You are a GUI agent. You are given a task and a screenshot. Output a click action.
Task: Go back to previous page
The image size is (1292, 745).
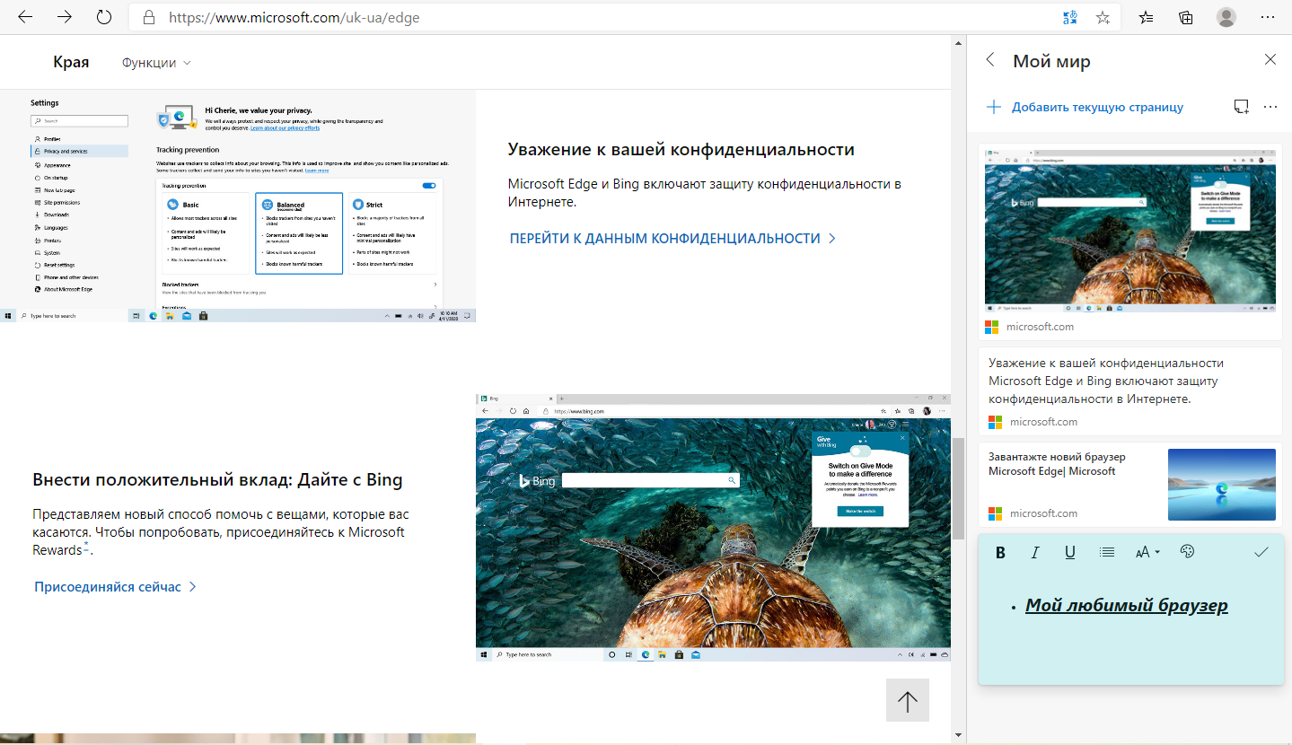point(25,17)
